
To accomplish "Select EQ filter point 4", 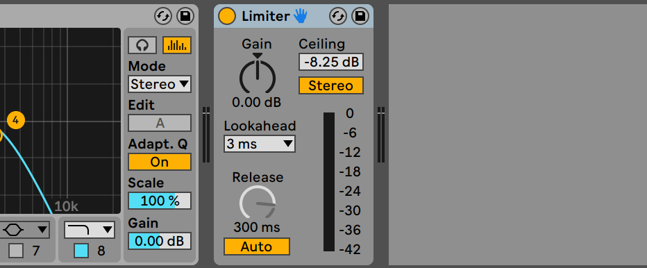I will tap(16, 120).
